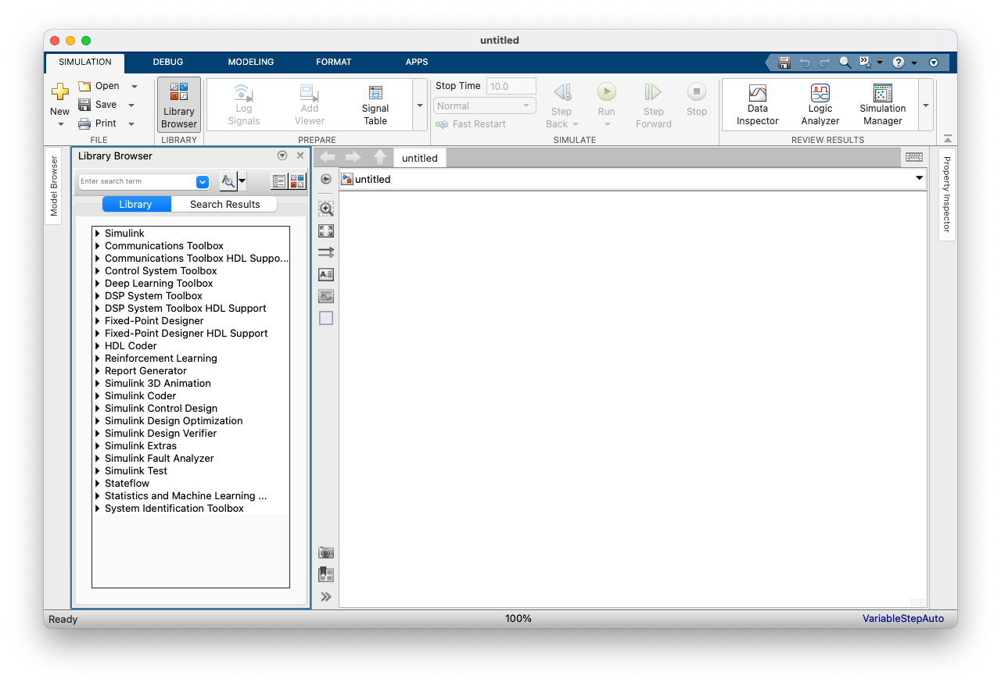Screen dimensions: 1001x686
Task: Expand the HDL Coder library node
Action: 98,345
